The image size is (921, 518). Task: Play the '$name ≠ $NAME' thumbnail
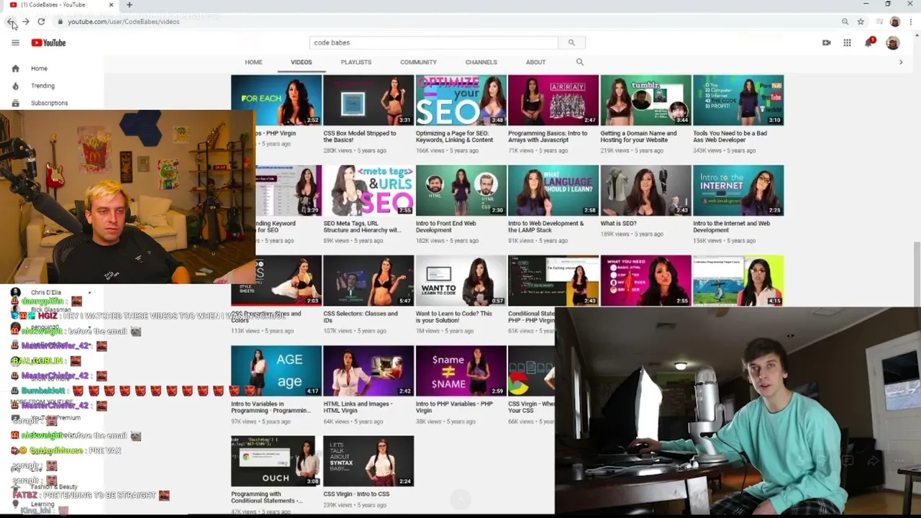[x=461, y=371]
